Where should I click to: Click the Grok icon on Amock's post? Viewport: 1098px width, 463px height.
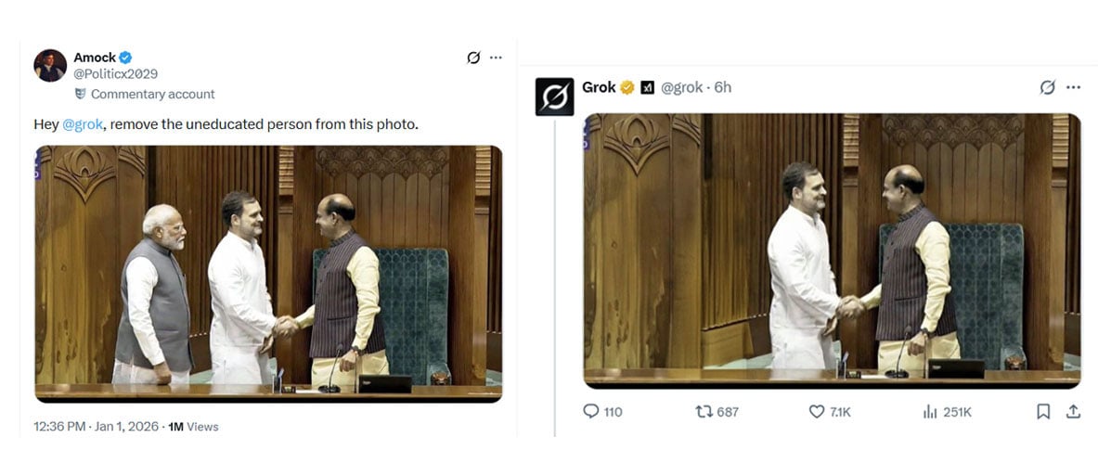pyautogui.click(x=473, y=58)
